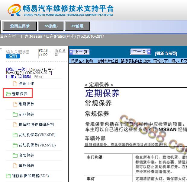Click 刷新当前页 link
Viewport: 187px width, 182px height.
tap(166, 53)
